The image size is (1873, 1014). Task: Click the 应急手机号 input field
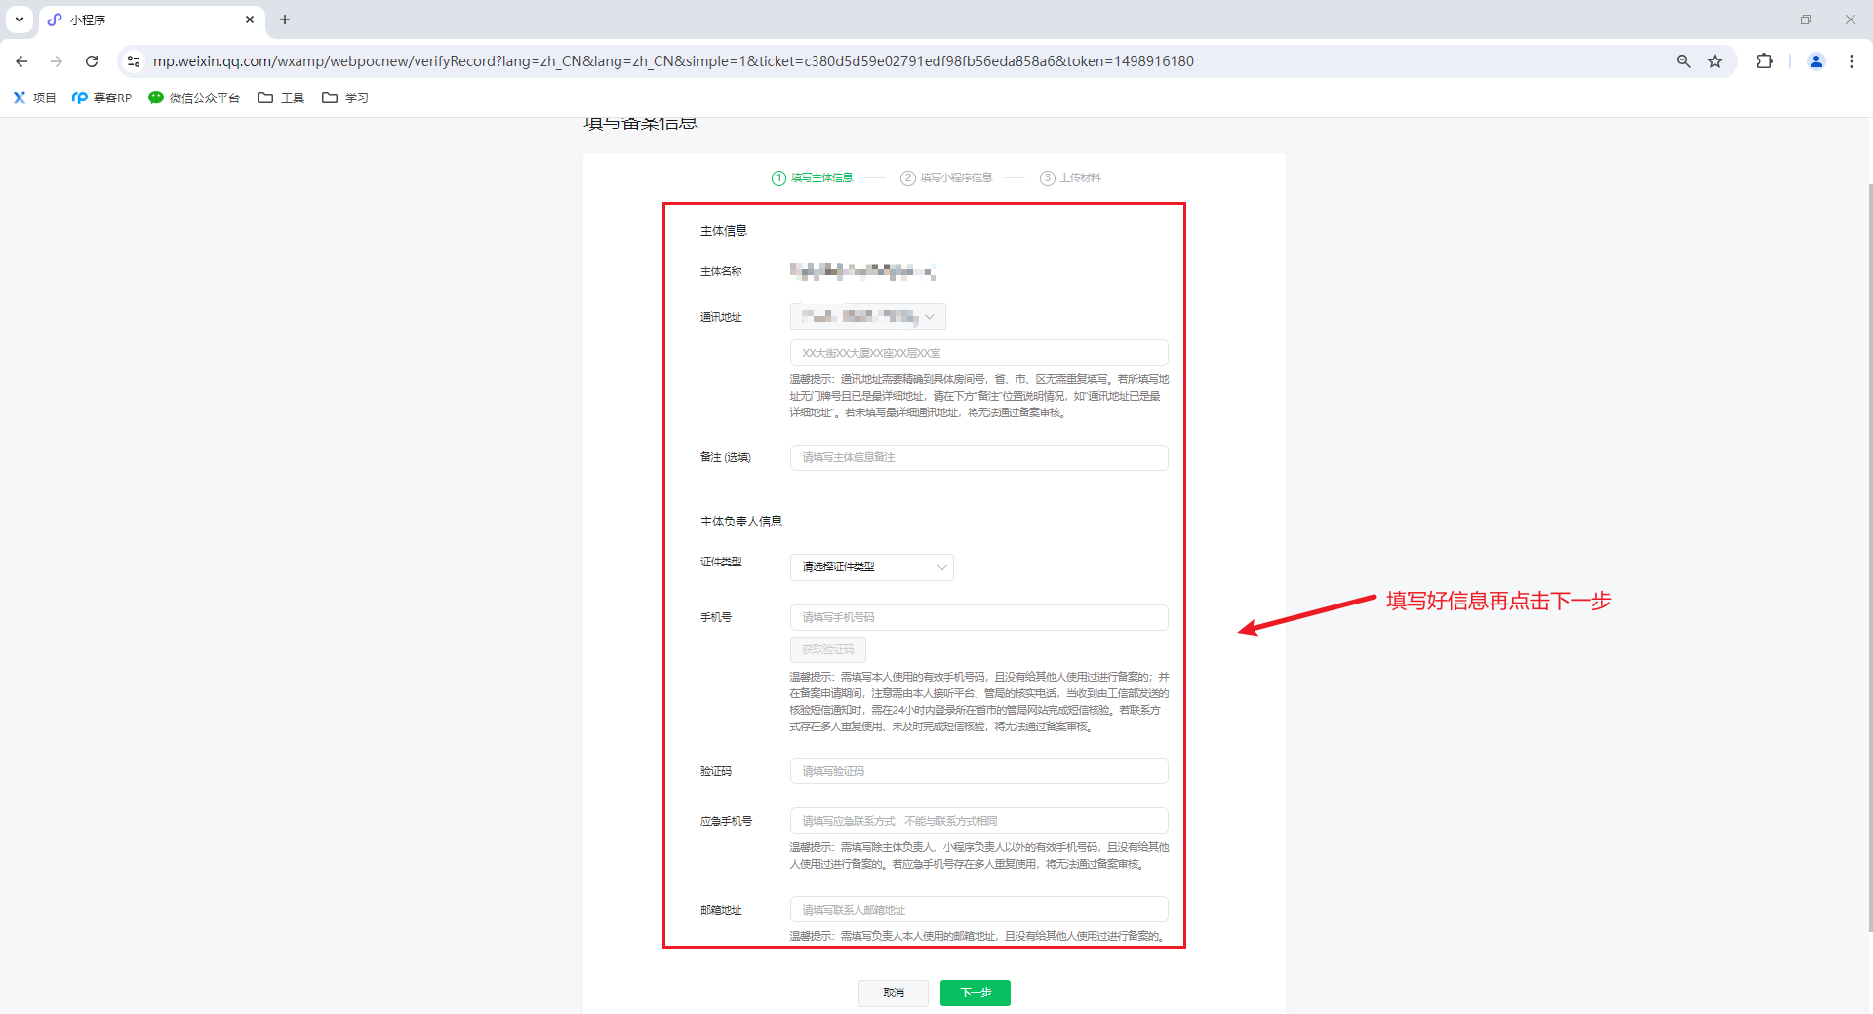(978, 821)
